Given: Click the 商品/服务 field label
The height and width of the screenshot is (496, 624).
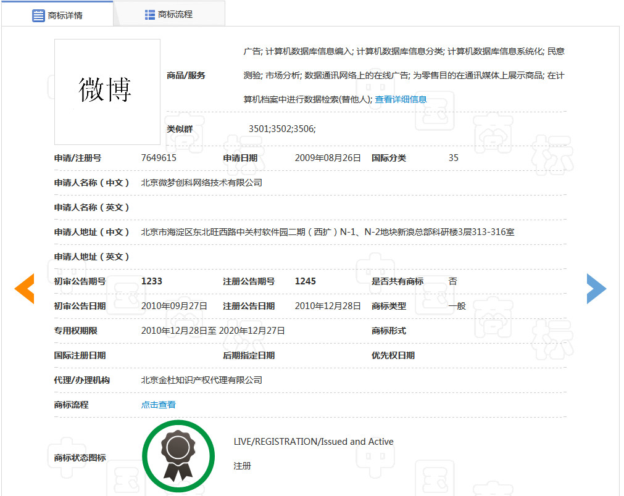Looking at the screenshot, I should click(186, 75).
